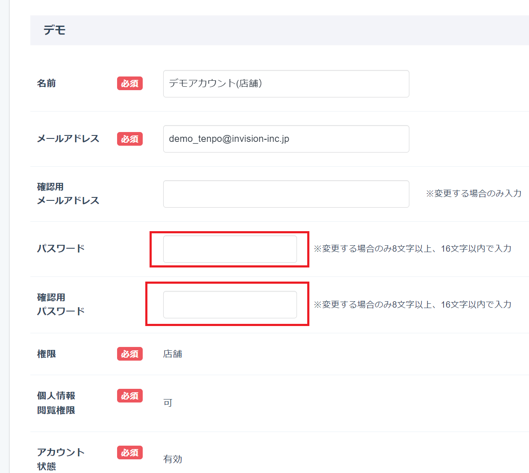Click the デモ section header
Screen dimensions: 529x473
point(55,30)
